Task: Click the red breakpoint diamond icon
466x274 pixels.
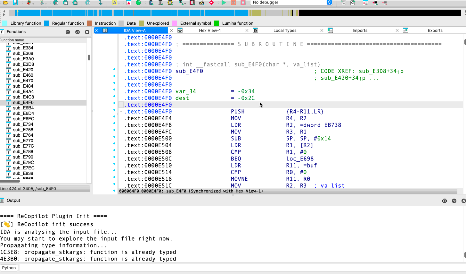Action: tap(211, 3)
